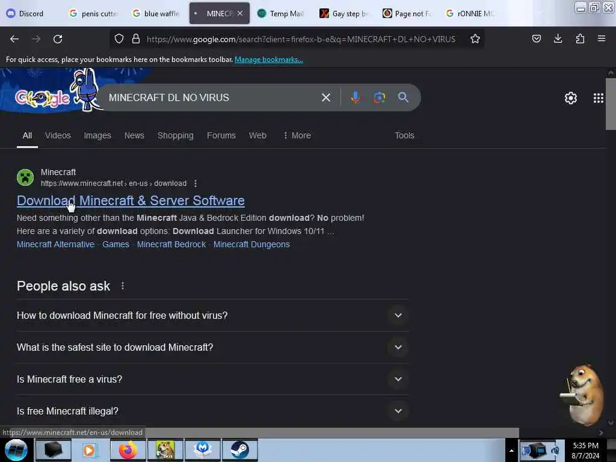The height and width of the screenshot is (462, 616).
Task: Open the Pocket save icon
Action: 536,38
